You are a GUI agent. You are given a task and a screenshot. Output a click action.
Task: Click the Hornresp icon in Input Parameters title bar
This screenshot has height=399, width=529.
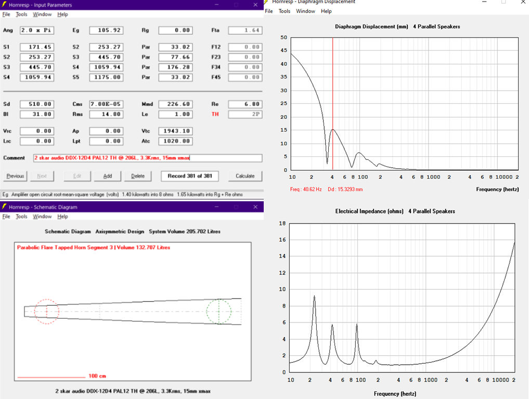point(4,5)
